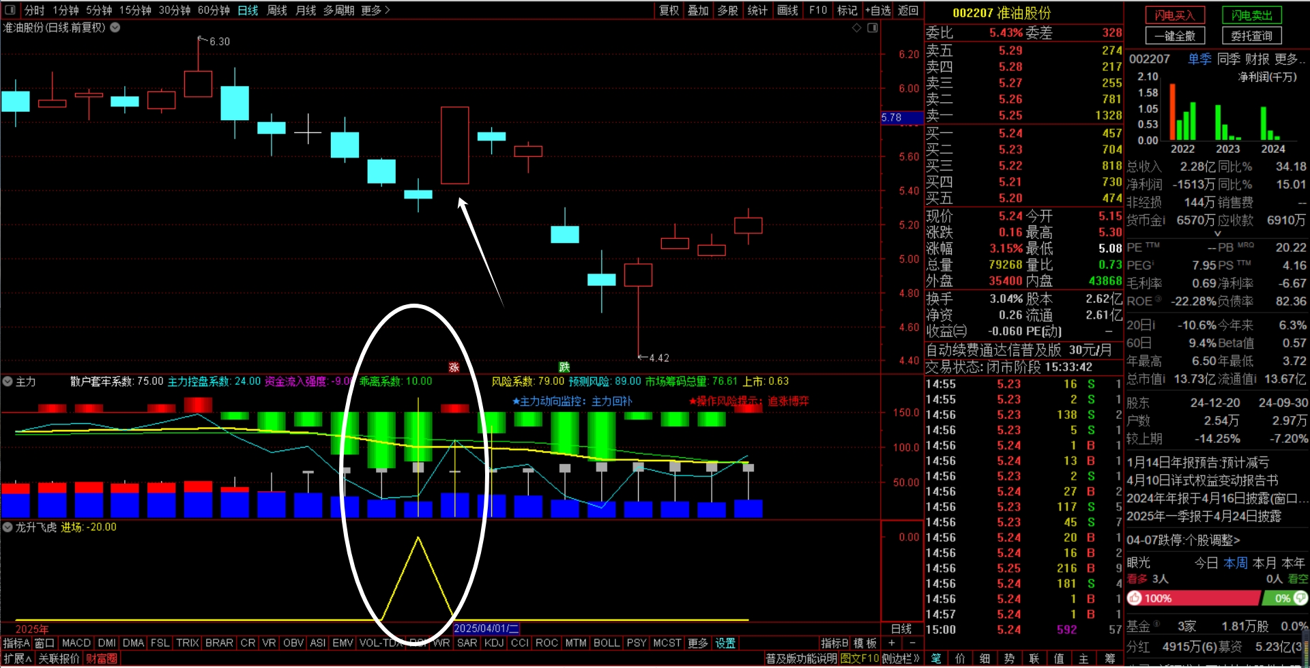The height and width of the screenshot is (668, 1310).
Task: Click the sidebar toggle icon left of 分时
Action: pos(10,10)
